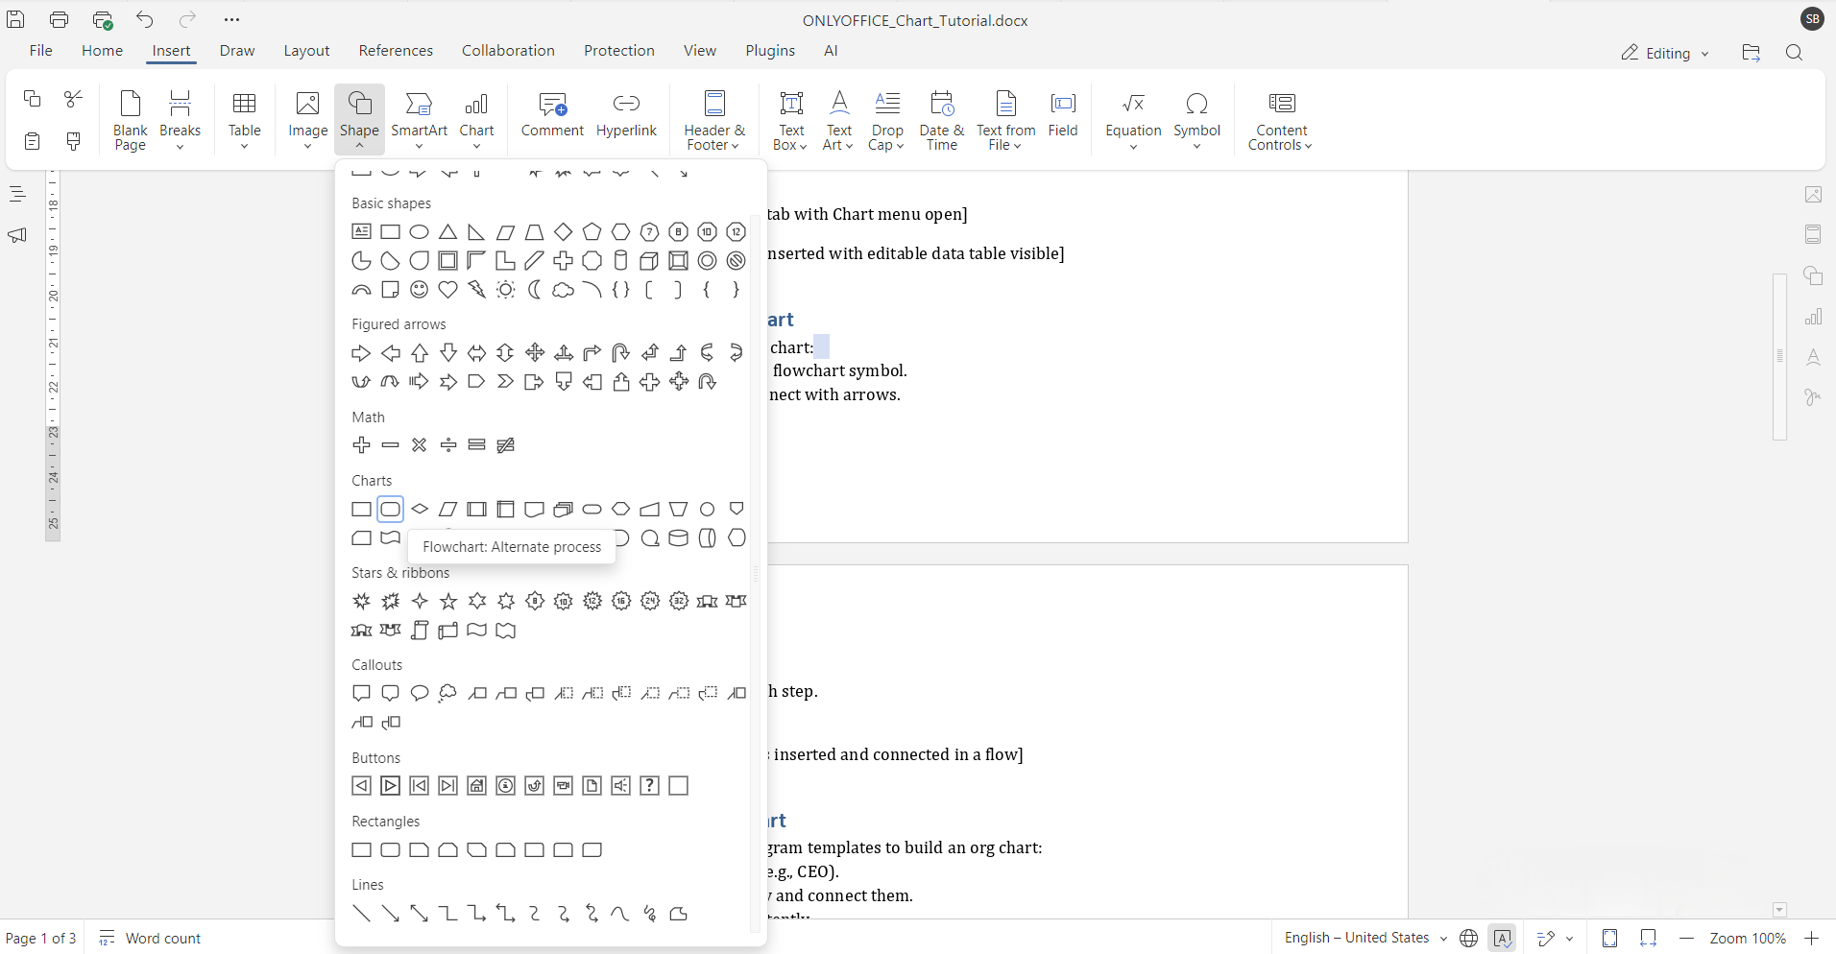The image size is (1836, 954).
Task: Select the math division shape
Action: coord(447,445)
